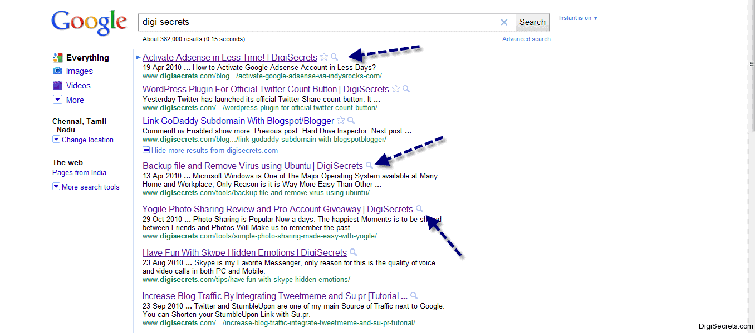Screen dimensions: 755x333
Task: Click the Search button
Action: coord(532,22)
